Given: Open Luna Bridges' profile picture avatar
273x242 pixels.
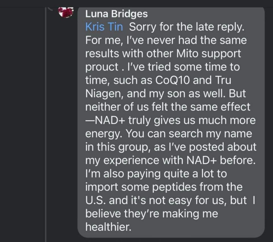Looking at the screenshot, I should (x=66, y=12).
